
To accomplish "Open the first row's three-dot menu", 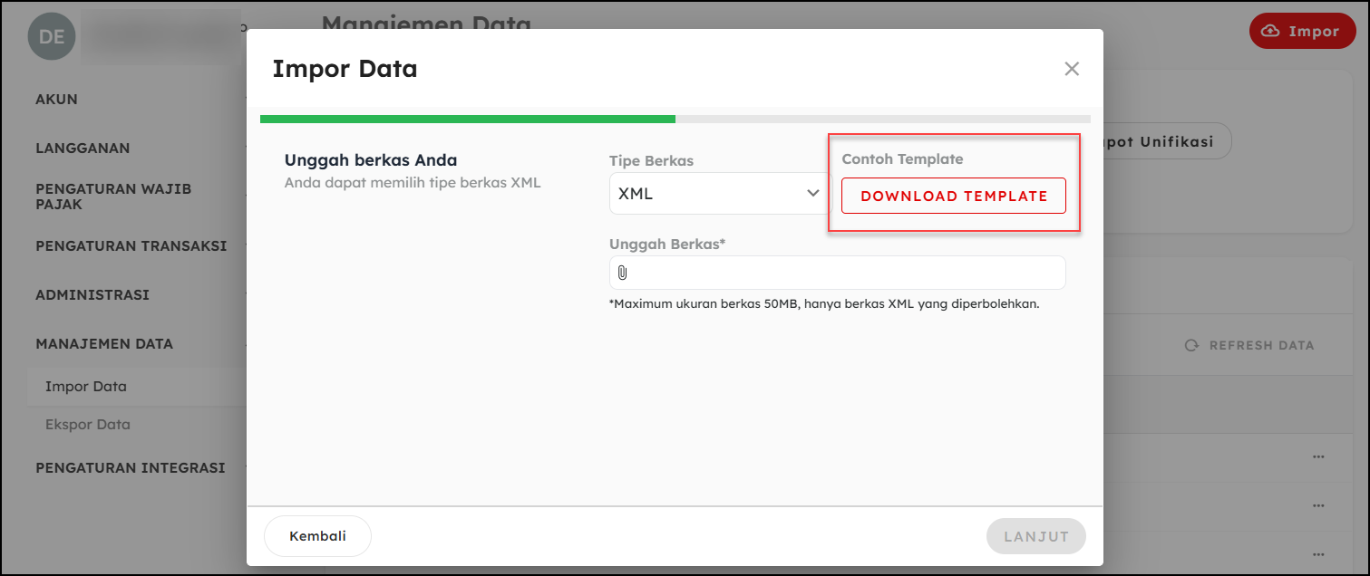I will point(1318,457).
